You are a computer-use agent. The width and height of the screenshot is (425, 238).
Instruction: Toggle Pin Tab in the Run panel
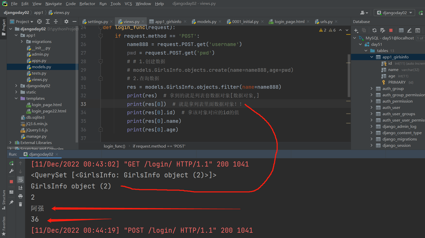[x=11, y=202]
